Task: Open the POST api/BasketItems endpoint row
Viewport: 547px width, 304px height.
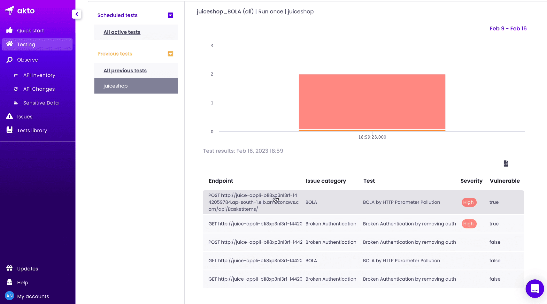Action: point(363,202)
